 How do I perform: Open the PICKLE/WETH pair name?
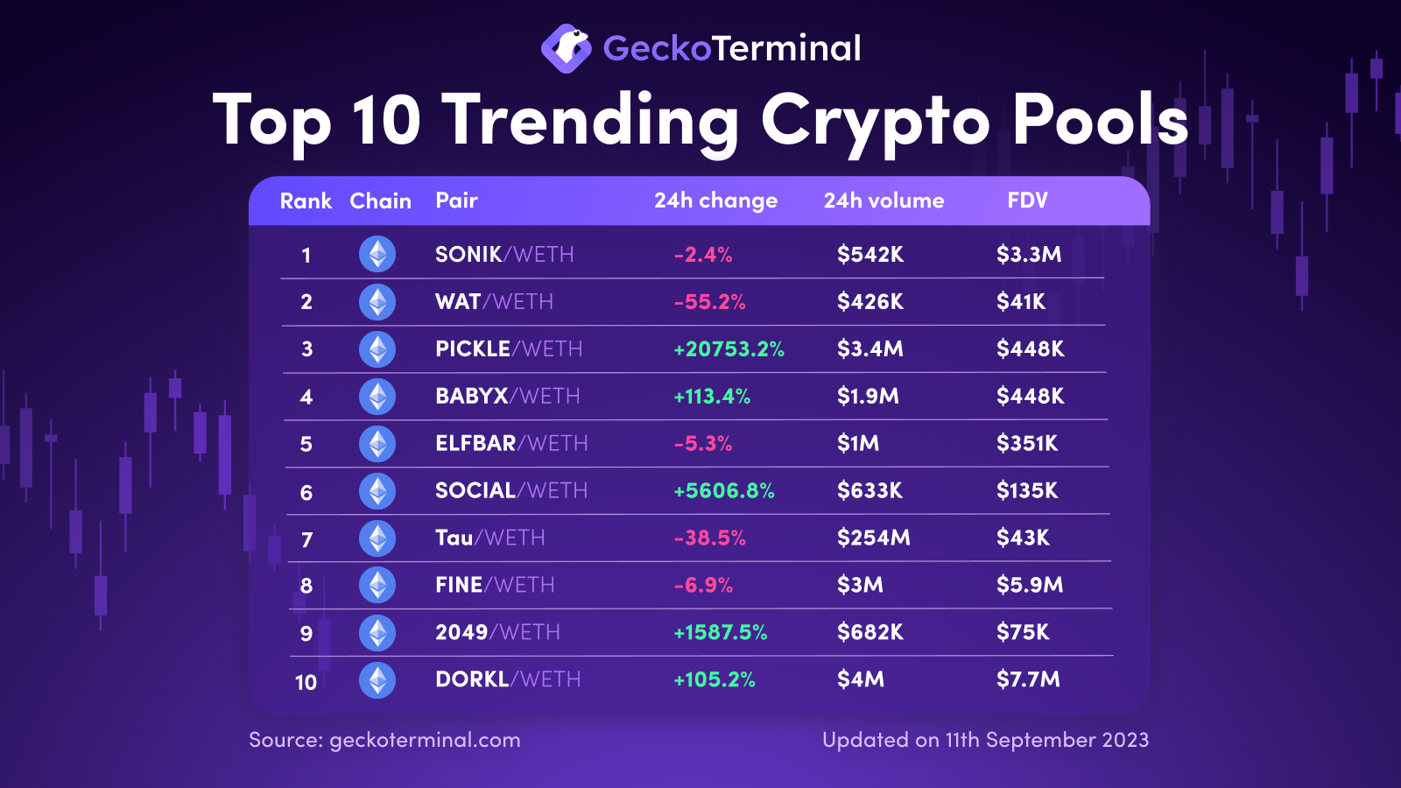(x=509, y=348)
